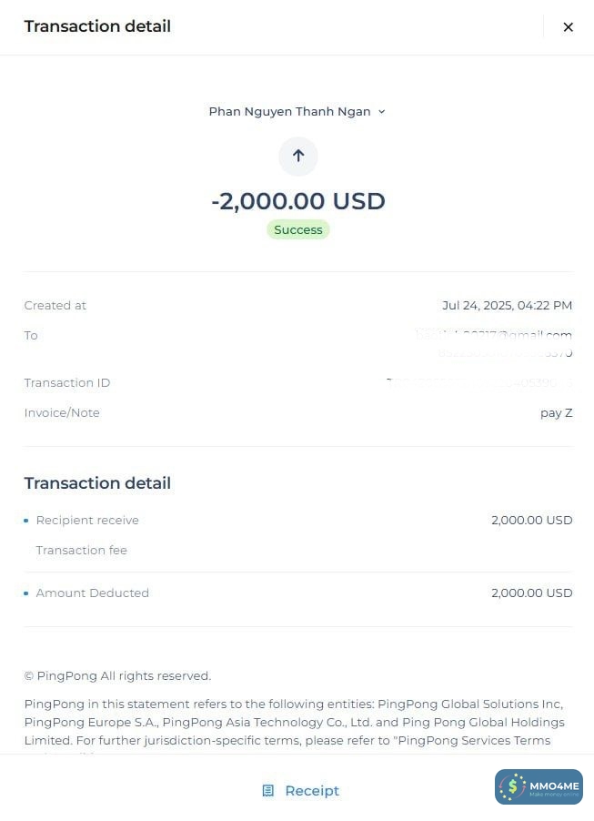Click the Created at date value

tap(507, 306)
